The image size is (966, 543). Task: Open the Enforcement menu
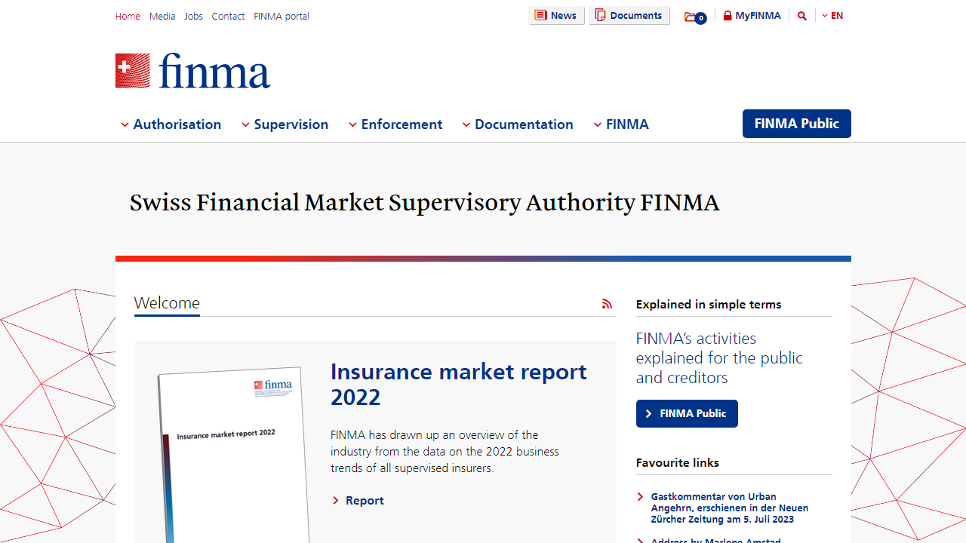coord(401,124)
